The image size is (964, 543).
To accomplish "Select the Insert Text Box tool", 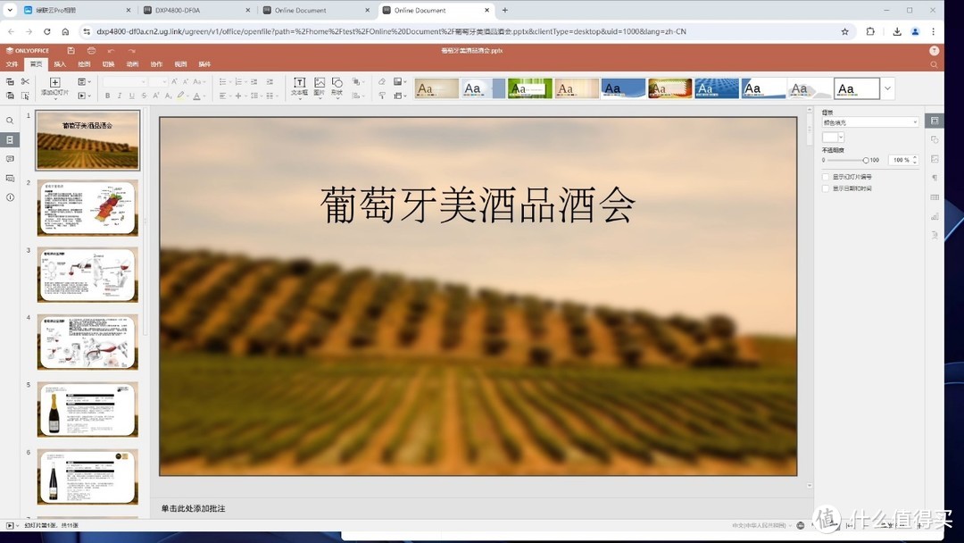I will click(300, 87).
